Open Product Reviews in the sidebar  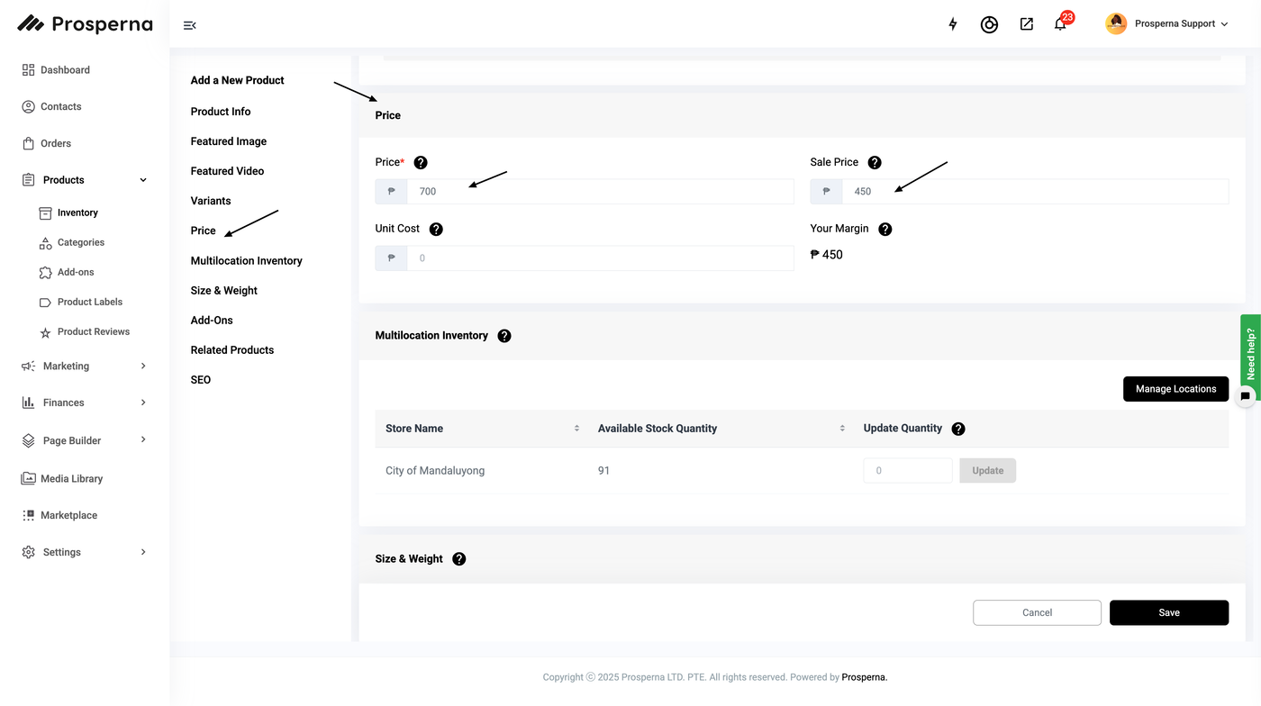93,331
